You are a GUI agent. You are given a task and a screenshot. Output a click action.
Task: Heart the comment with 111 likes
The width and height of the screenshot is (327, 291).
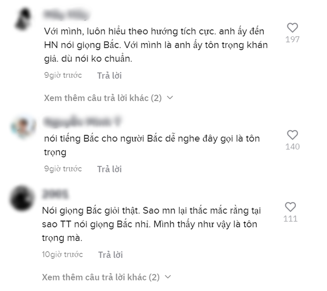tap(290, 207)
